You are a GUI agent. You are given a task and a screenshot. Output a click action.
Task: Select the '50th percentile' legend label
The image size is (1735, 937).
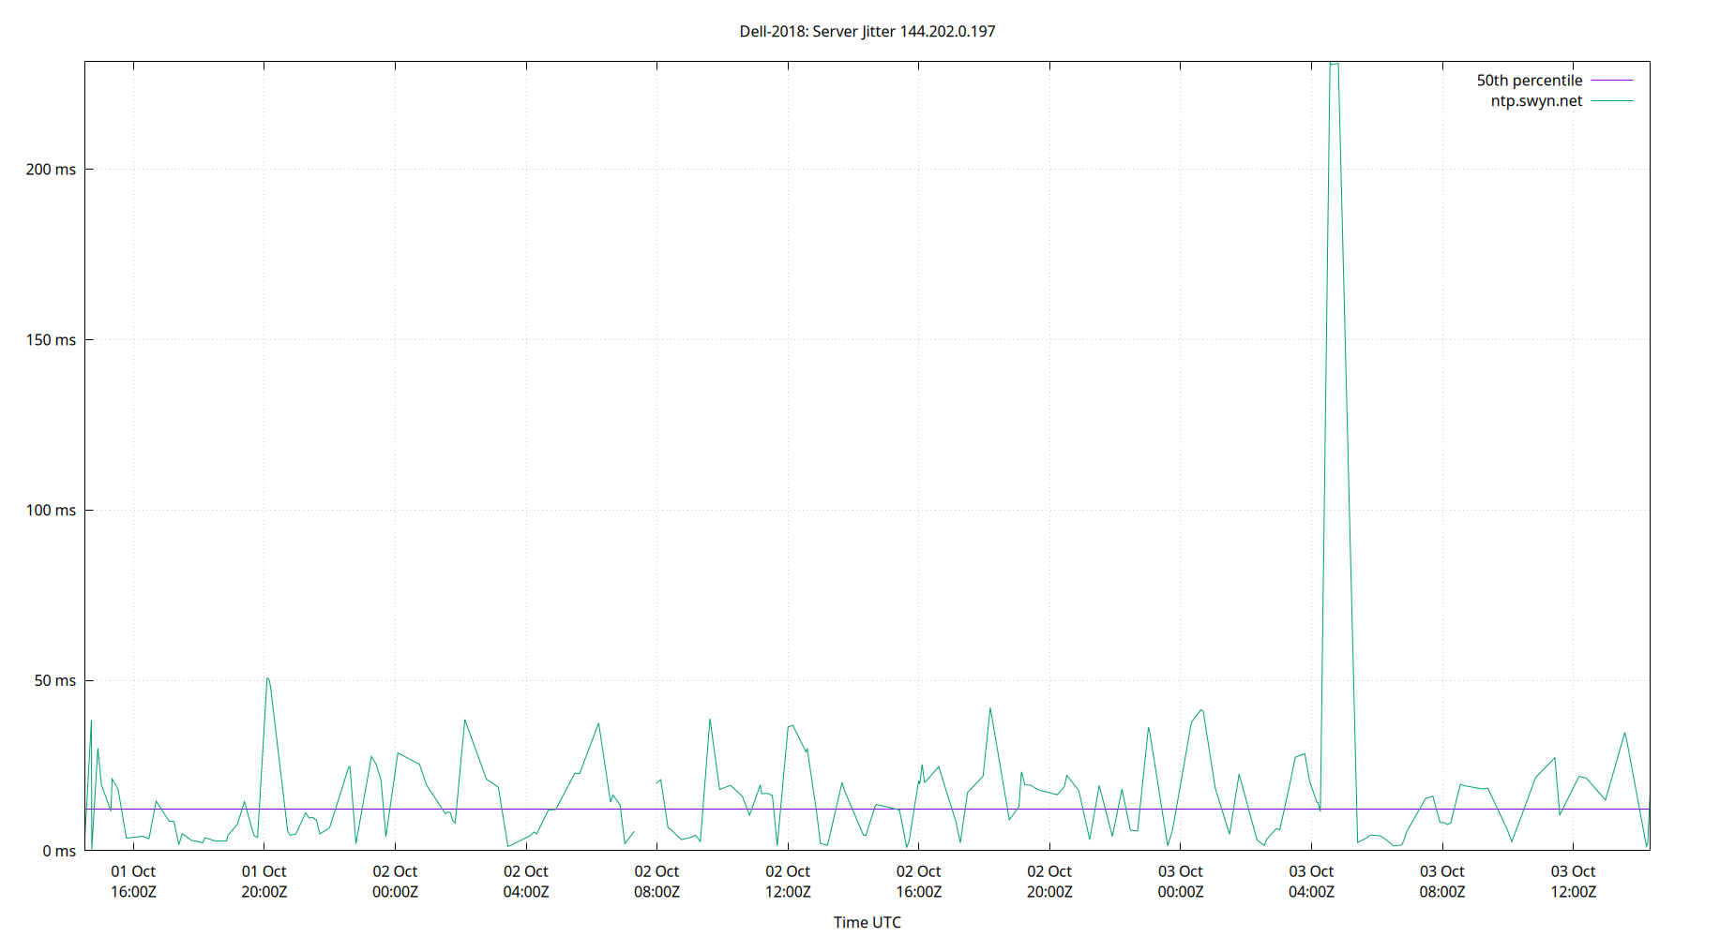pyautogui.click(x=1529, y=81)
